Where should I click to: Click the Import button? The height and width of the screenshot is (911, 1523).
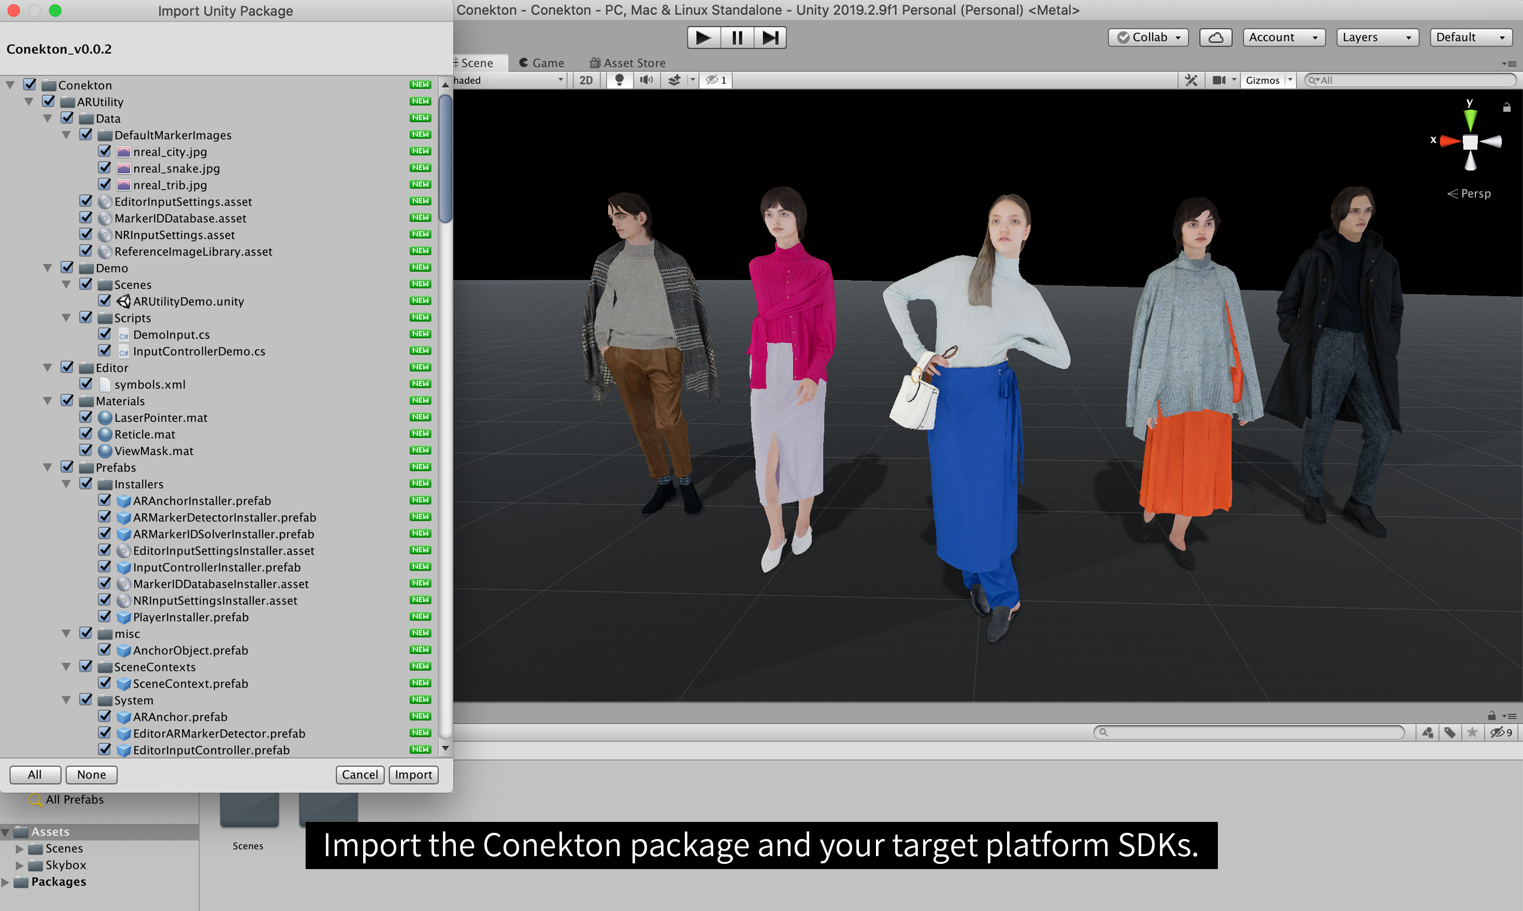coord(413,774)
